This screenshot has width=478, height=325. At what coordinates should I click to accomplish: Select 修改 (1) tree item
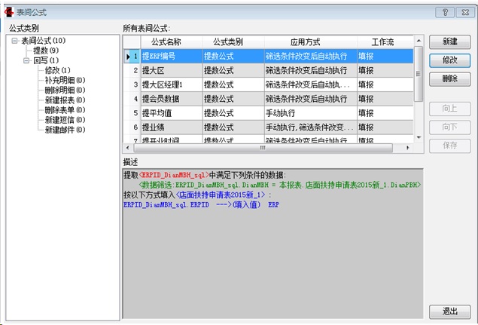57,70
